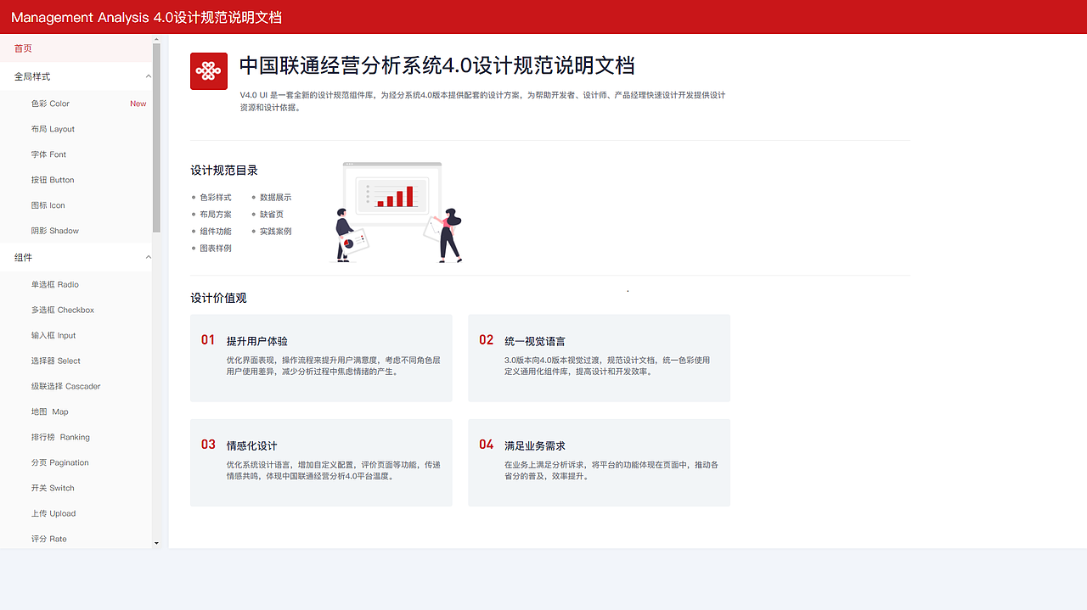Click the 中国联通经营分析系统4.0 main title

pos(437,65)
